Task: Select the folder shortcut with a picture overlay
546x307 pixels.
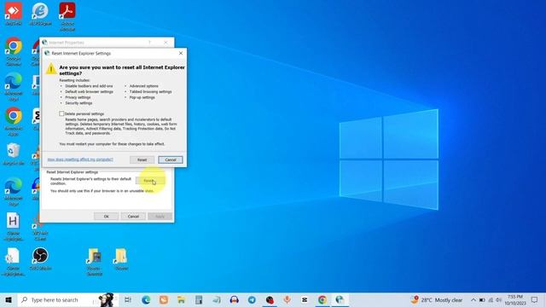Action: (95, 262)
